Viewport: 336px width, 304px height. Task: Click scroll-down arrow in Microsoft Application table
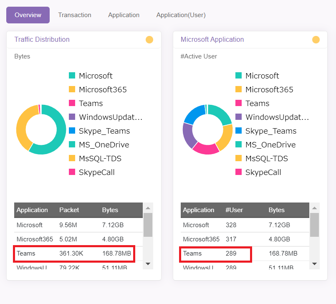coord(315,263)
